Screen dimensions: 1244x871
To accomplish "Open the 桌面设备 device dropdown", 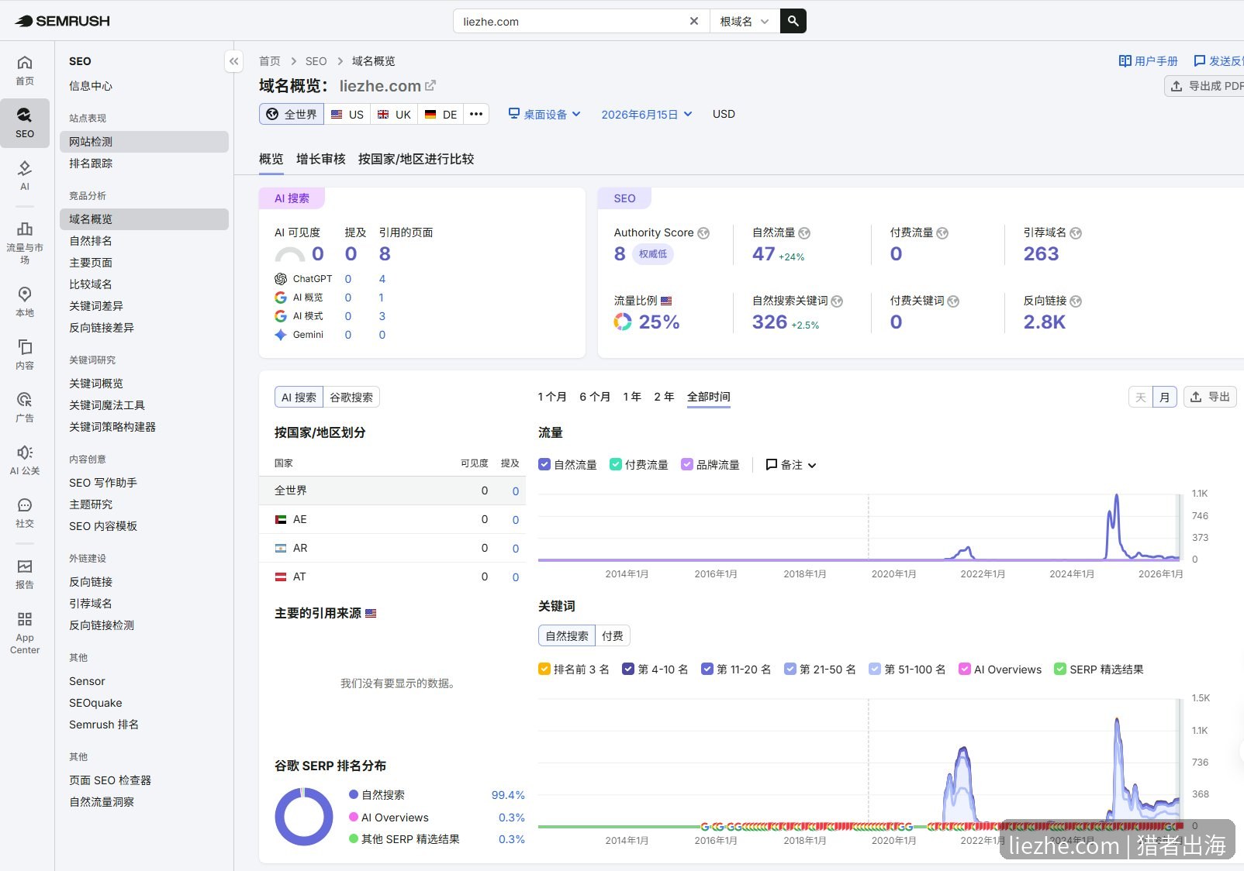I will pos(544,114).
